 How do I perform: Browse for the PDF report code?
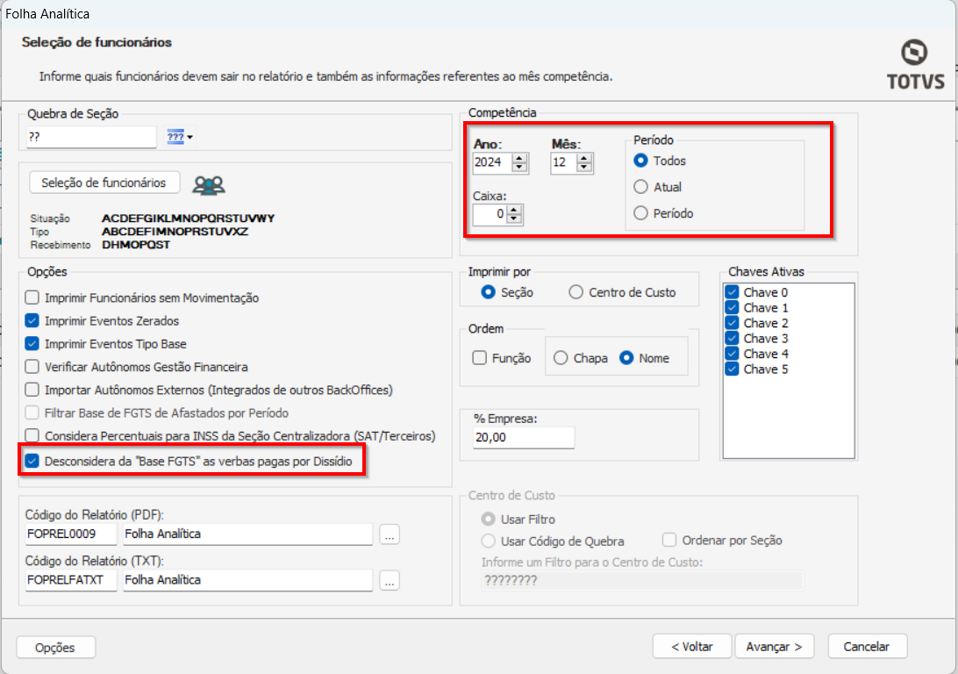(390, 534)
